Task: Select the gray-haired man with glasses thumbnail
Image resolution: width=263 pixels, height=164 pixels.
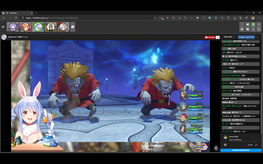Action: point(51,27)
